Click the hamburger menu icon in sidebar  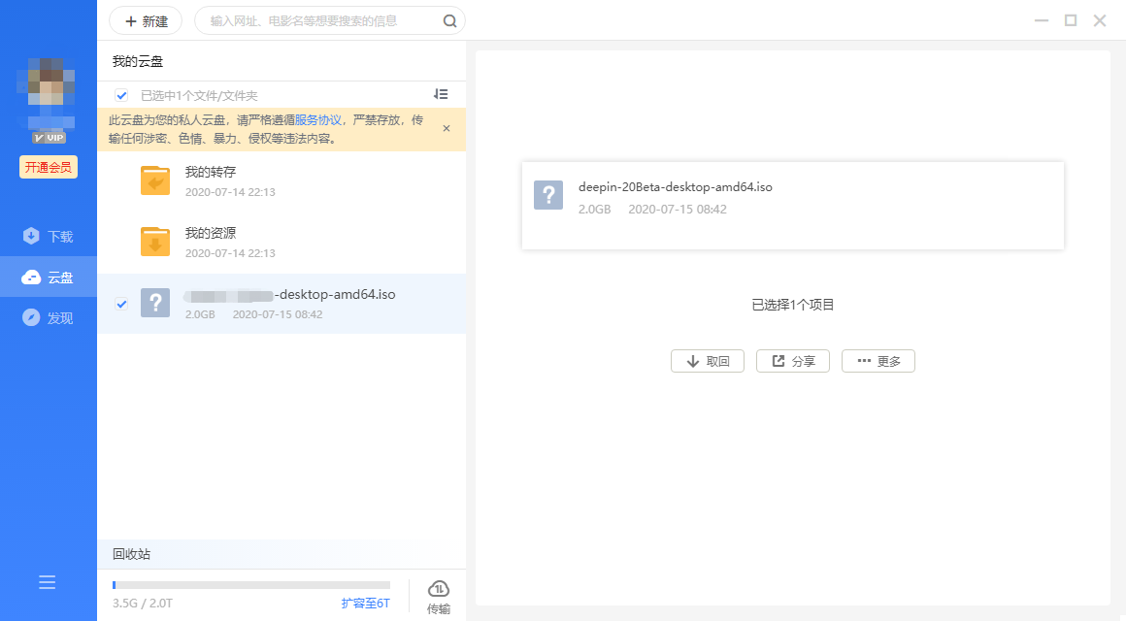click(x=48, y=582)
